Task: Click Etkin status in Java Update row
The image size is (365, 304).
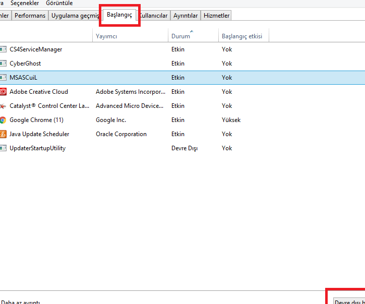Action: pyautogui.click(x=178, y=134)
